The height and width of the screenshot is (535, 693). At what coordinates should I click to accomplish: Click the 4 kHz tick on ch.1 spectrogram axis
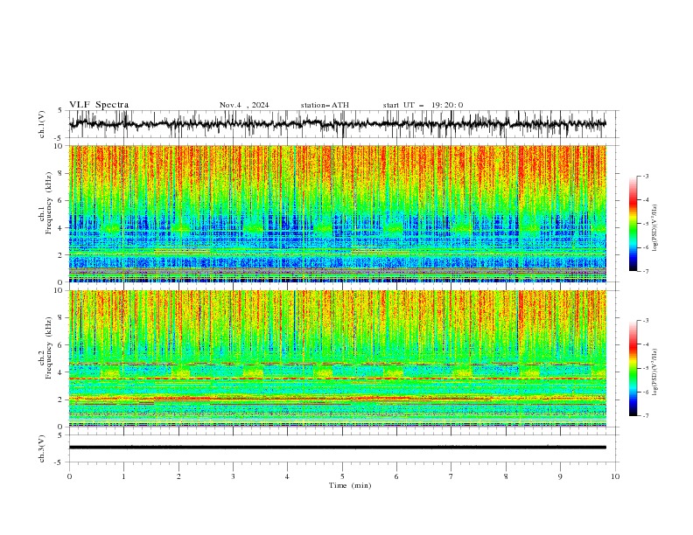tap(61, 228)
